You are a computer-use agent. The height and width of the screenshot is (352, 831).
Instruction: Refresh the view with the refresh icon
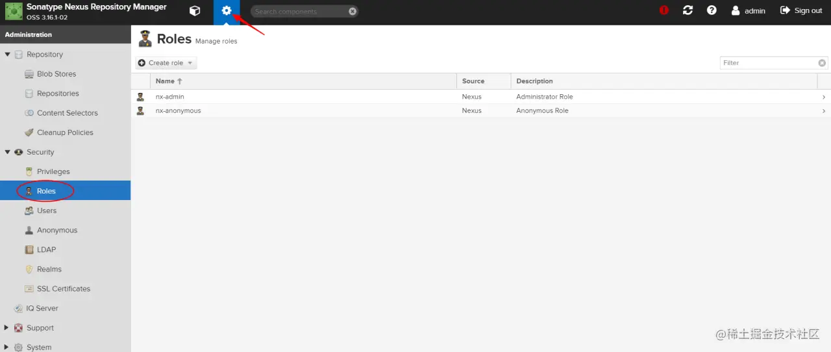[688, 10]
